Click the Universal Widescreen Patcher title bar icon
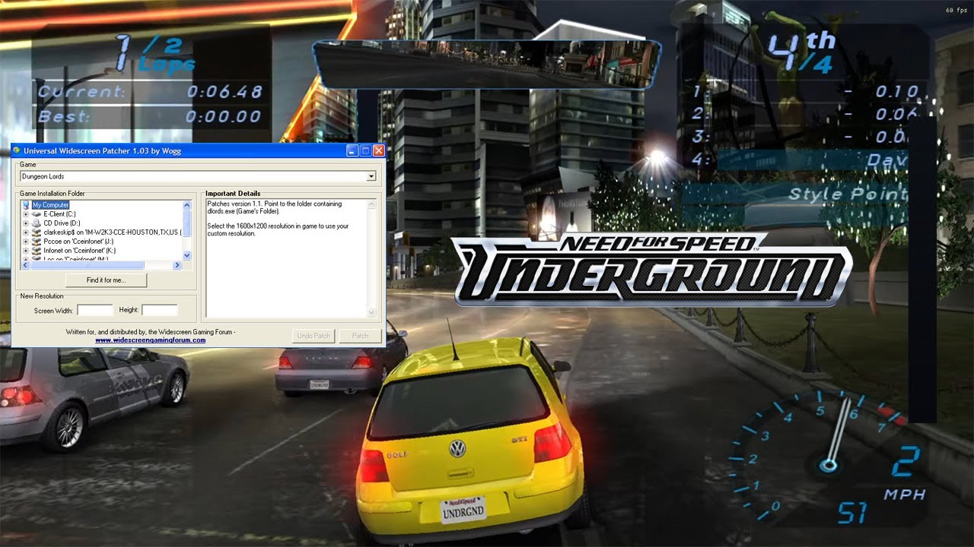The height and width of the screenshot is (547, 974). pyautogui.click(x=18, y=150)
